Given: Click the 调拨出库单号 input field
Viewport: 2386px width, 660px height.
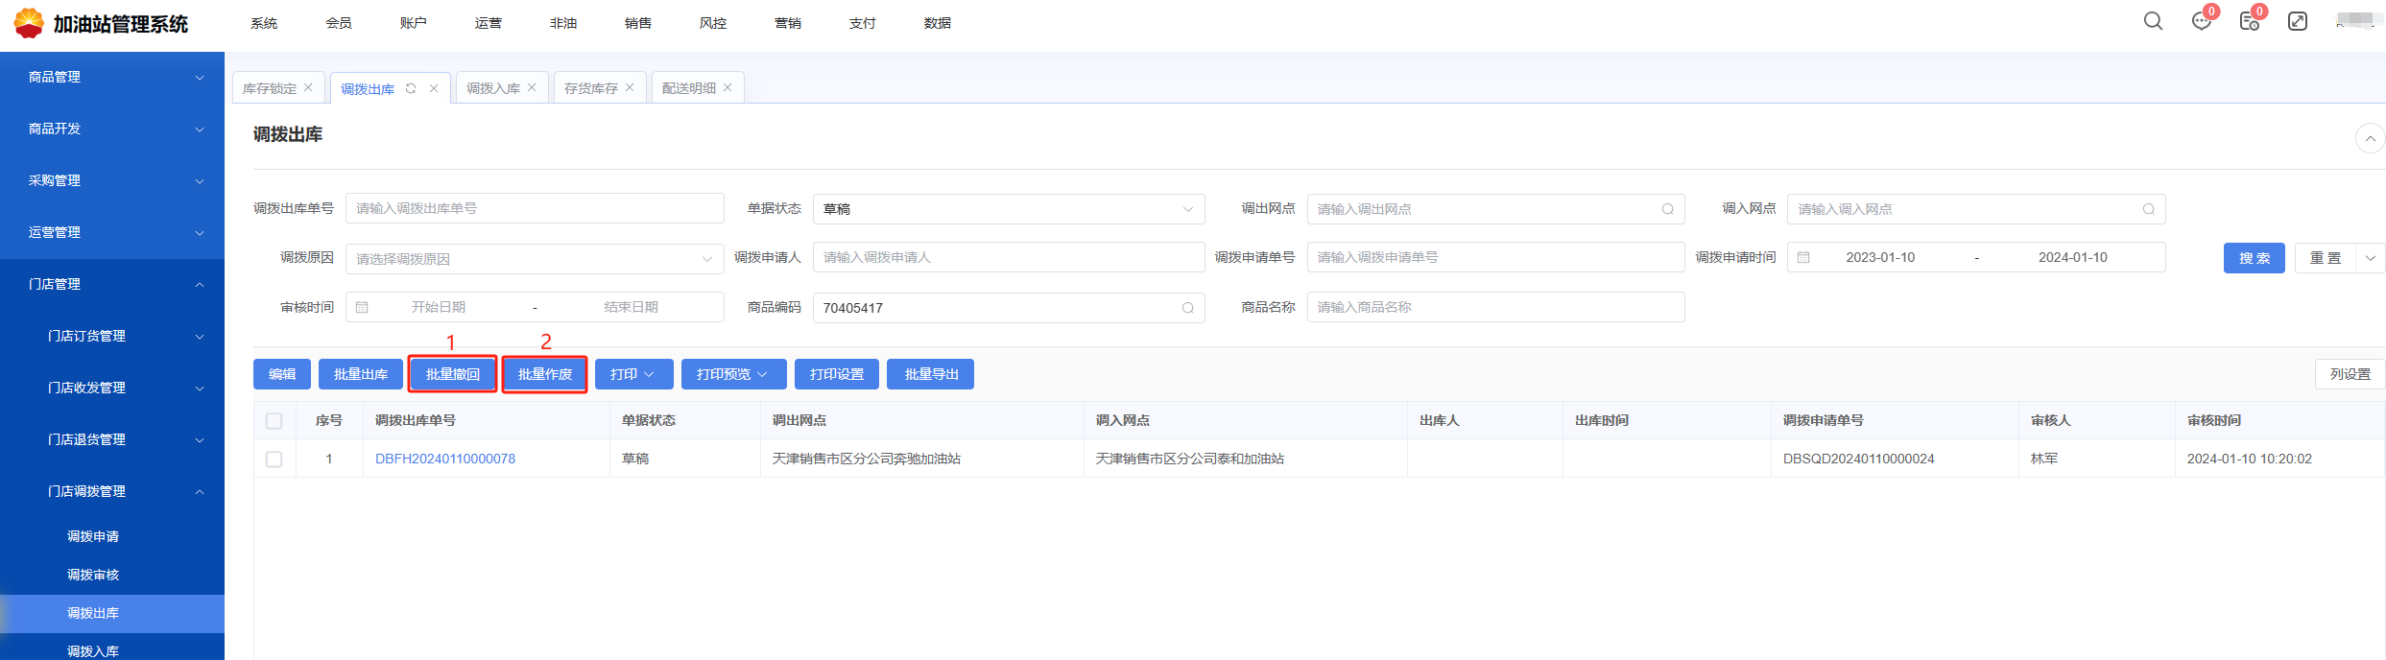Looking at the screenshot, I should tap(534, 208).
